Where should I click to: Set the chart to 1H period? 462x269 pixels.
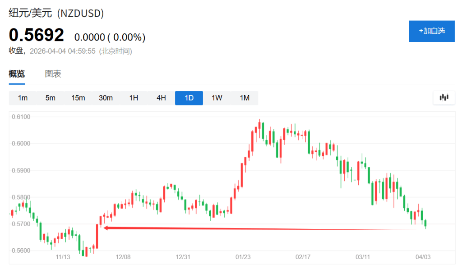point(134,98)
